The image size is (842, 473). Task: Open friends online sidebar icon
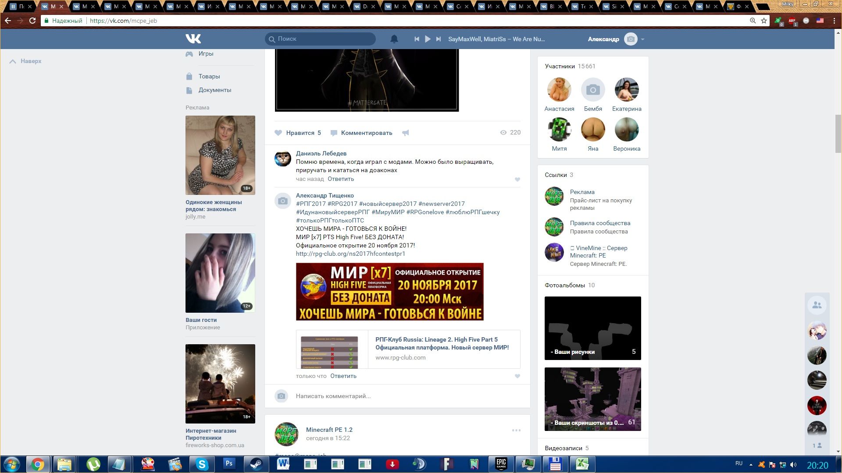[x=817, y=305]
